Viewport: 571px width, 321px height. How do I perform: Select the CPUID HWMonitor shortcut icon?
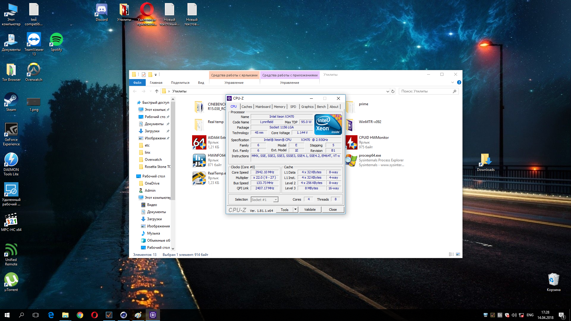351,142
